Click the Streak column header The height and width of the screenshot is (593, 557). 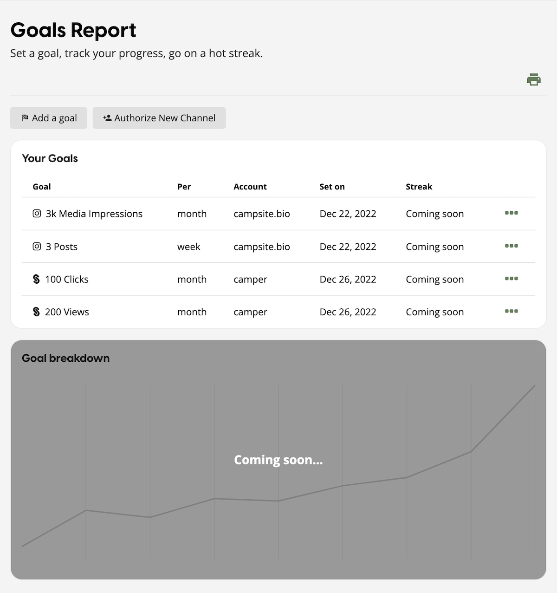coord(419,187)
